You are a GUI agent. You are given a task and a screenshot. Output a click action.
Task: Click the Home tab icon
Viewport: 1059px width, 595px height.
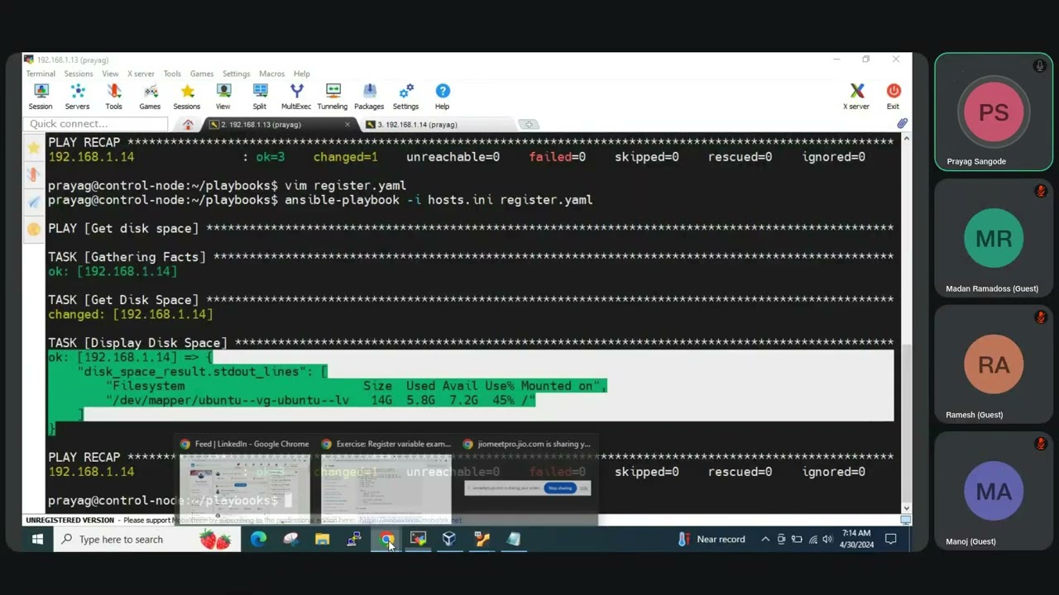point(189,124)
